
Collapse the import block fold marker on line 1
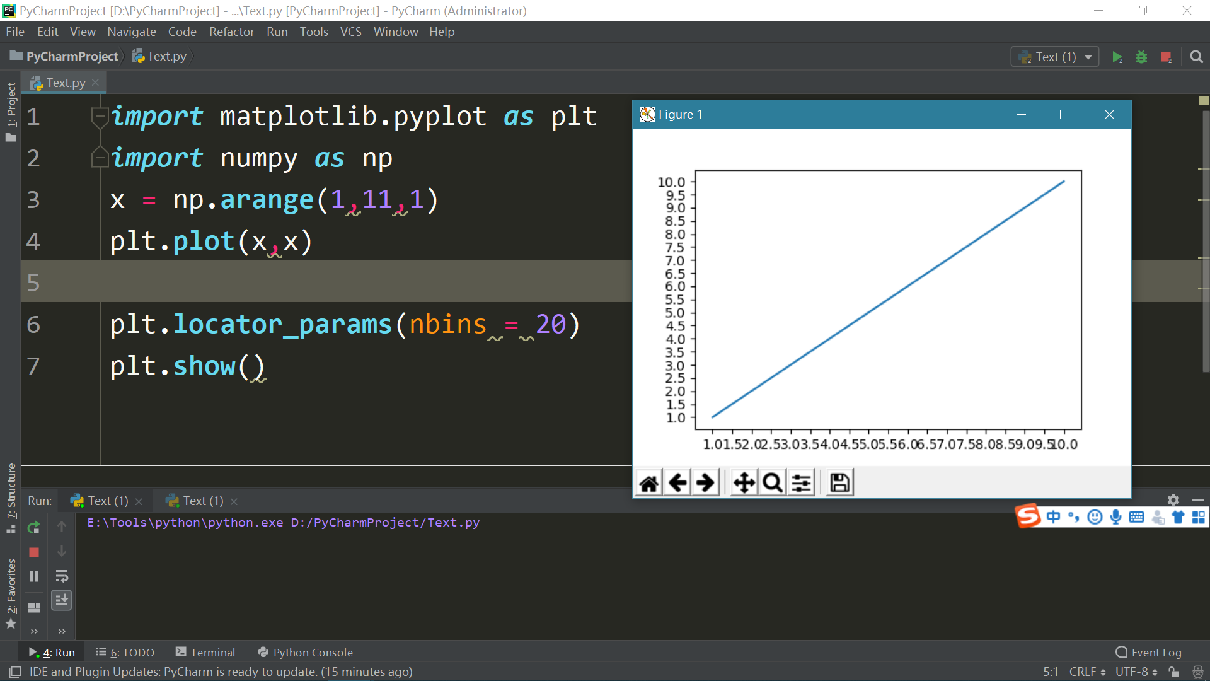pyautogui.click(x=99, y=116)
